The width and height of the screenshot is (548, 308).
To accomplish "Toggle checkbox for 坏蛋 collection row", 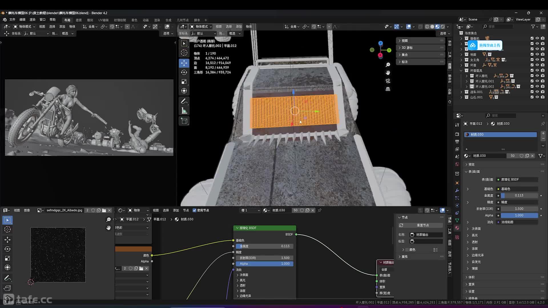I will click(532, 65).
